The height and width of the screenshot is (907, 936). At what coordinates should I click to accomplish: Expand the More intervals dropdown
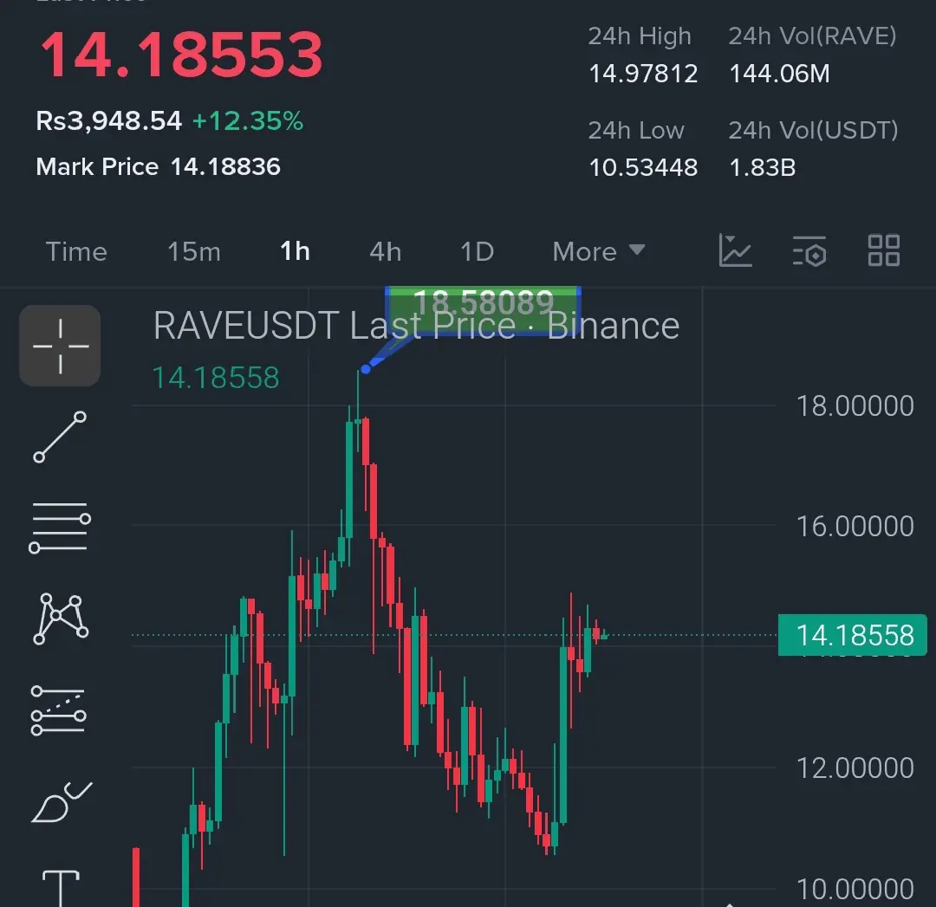point(599,252)
